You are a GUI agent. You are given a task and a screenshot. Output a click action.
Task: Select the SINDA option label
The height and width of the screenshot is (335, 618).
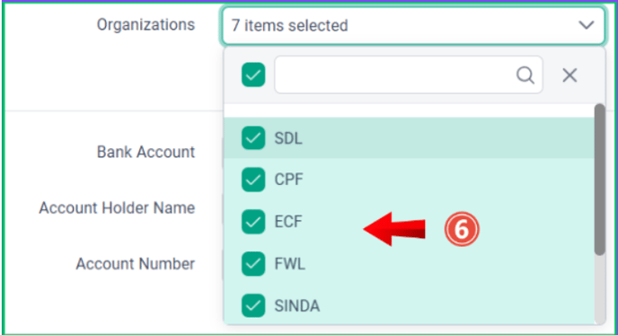[x=297, y=306]
